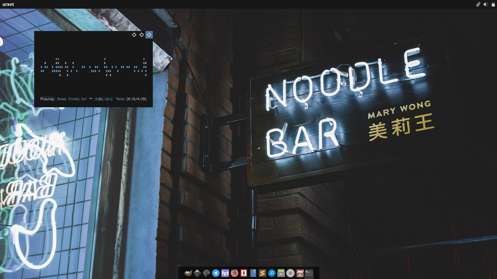Open the anime avatar dock icon
Image resolution: width=497 pixels, height=279 pixels.
click(x=300, y=273)
